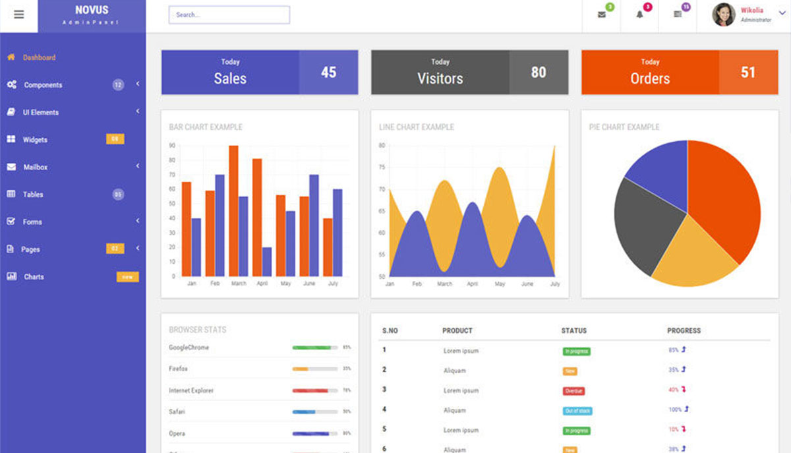791x453 pixels.
Task: Select Tables in the sidebar menu
Action: click(33, 195)
